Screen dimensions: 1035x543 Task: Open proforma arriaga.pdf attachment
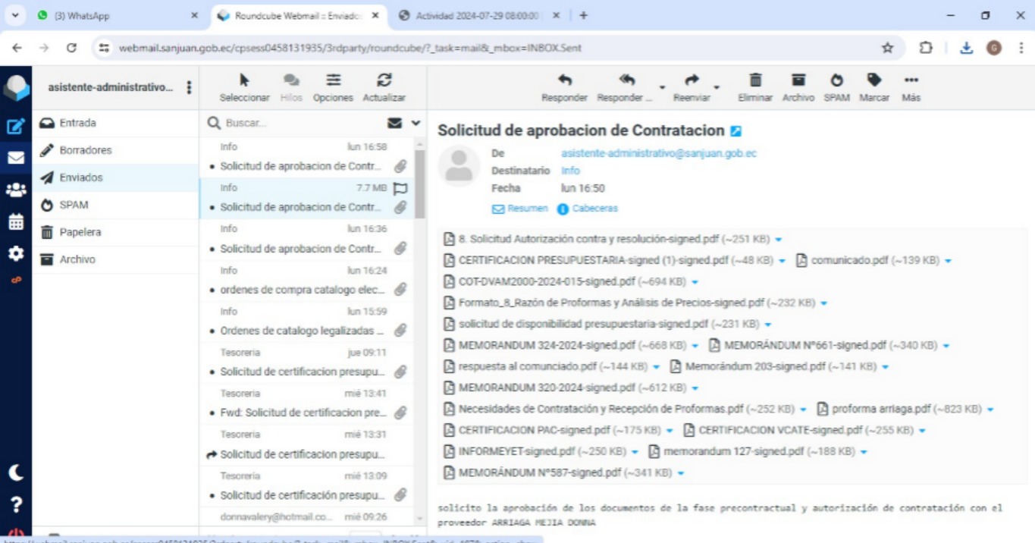(880, 409)
